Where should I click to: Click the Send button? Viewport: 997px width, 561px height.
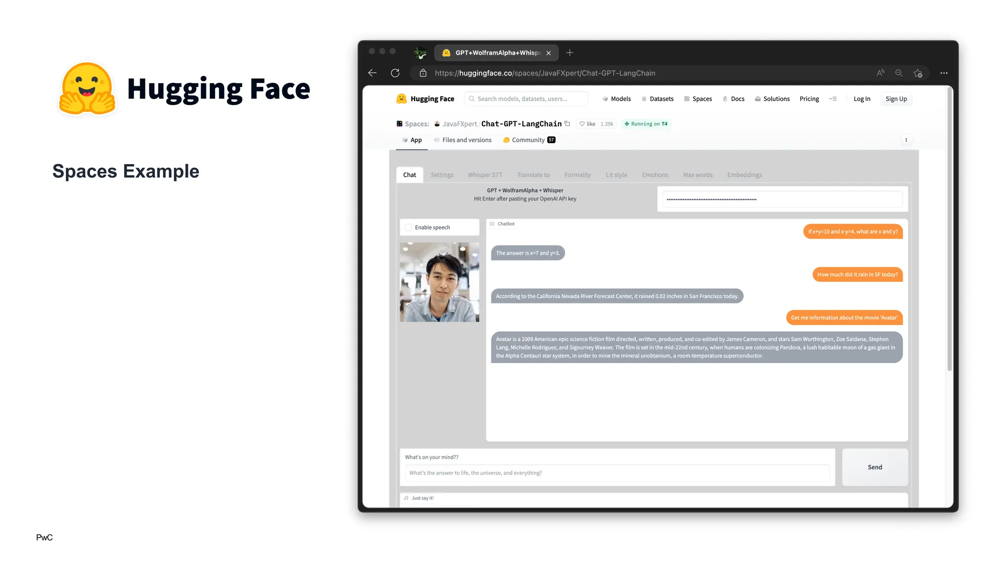[x=875, y=467]
